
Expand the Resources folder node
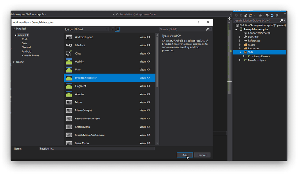[x=240, y=48]
